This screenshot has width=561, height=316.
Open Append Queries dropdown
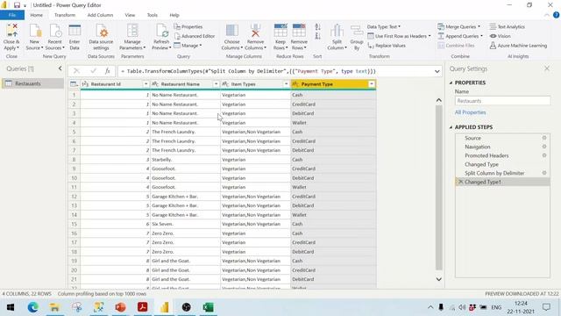click(460, 36)
